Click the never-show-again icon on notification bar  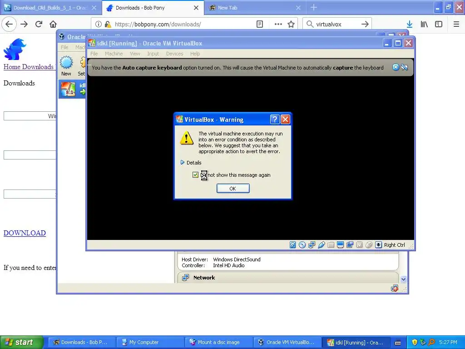(x=405, y=67)
